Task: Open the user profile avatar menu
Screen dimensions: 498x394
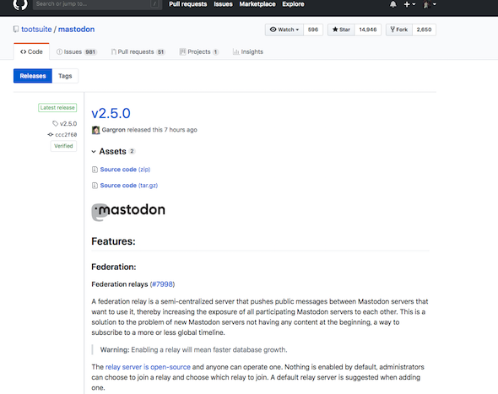Action: click(x=430, y=4)
